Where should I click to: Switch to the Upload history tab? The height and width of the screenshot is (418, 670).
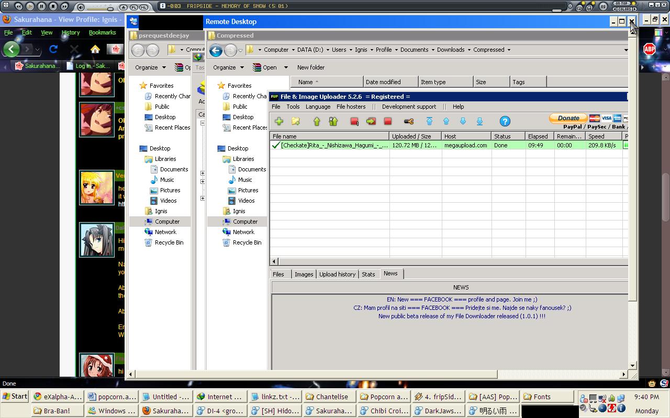[337, 274]
